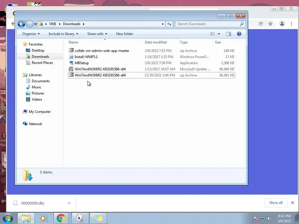The height and width of the screenshot is (224, 299).
Task: Open Recent Places in Favorites
Action: [42, 62]
